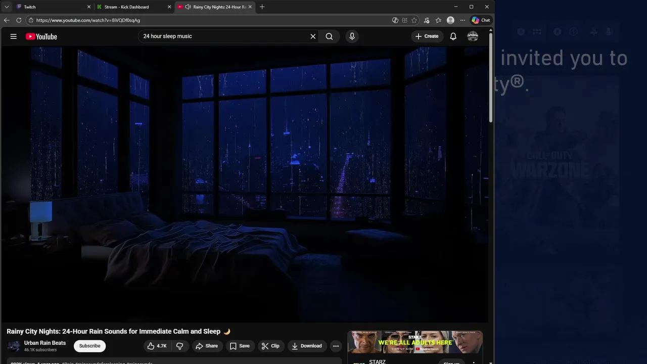The height and width of the screenshot is (364, 647).
Task: Select the Rainy City Nights tab
Action: click(x=215, y=7)
